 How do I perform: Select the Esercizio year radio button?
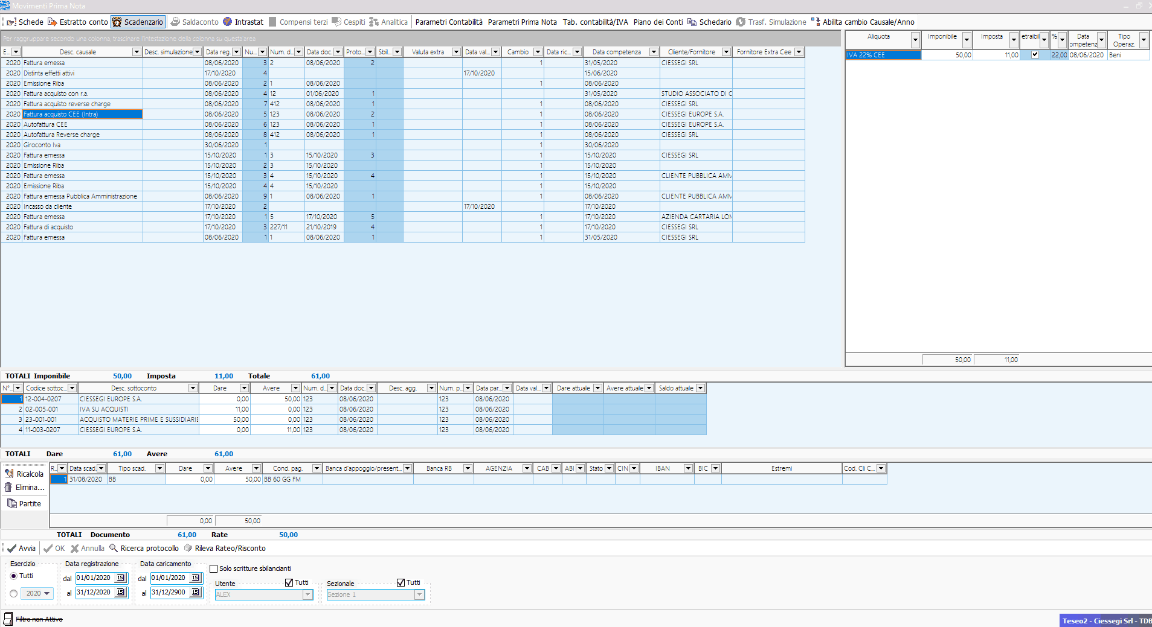click(x=14, y=594)
